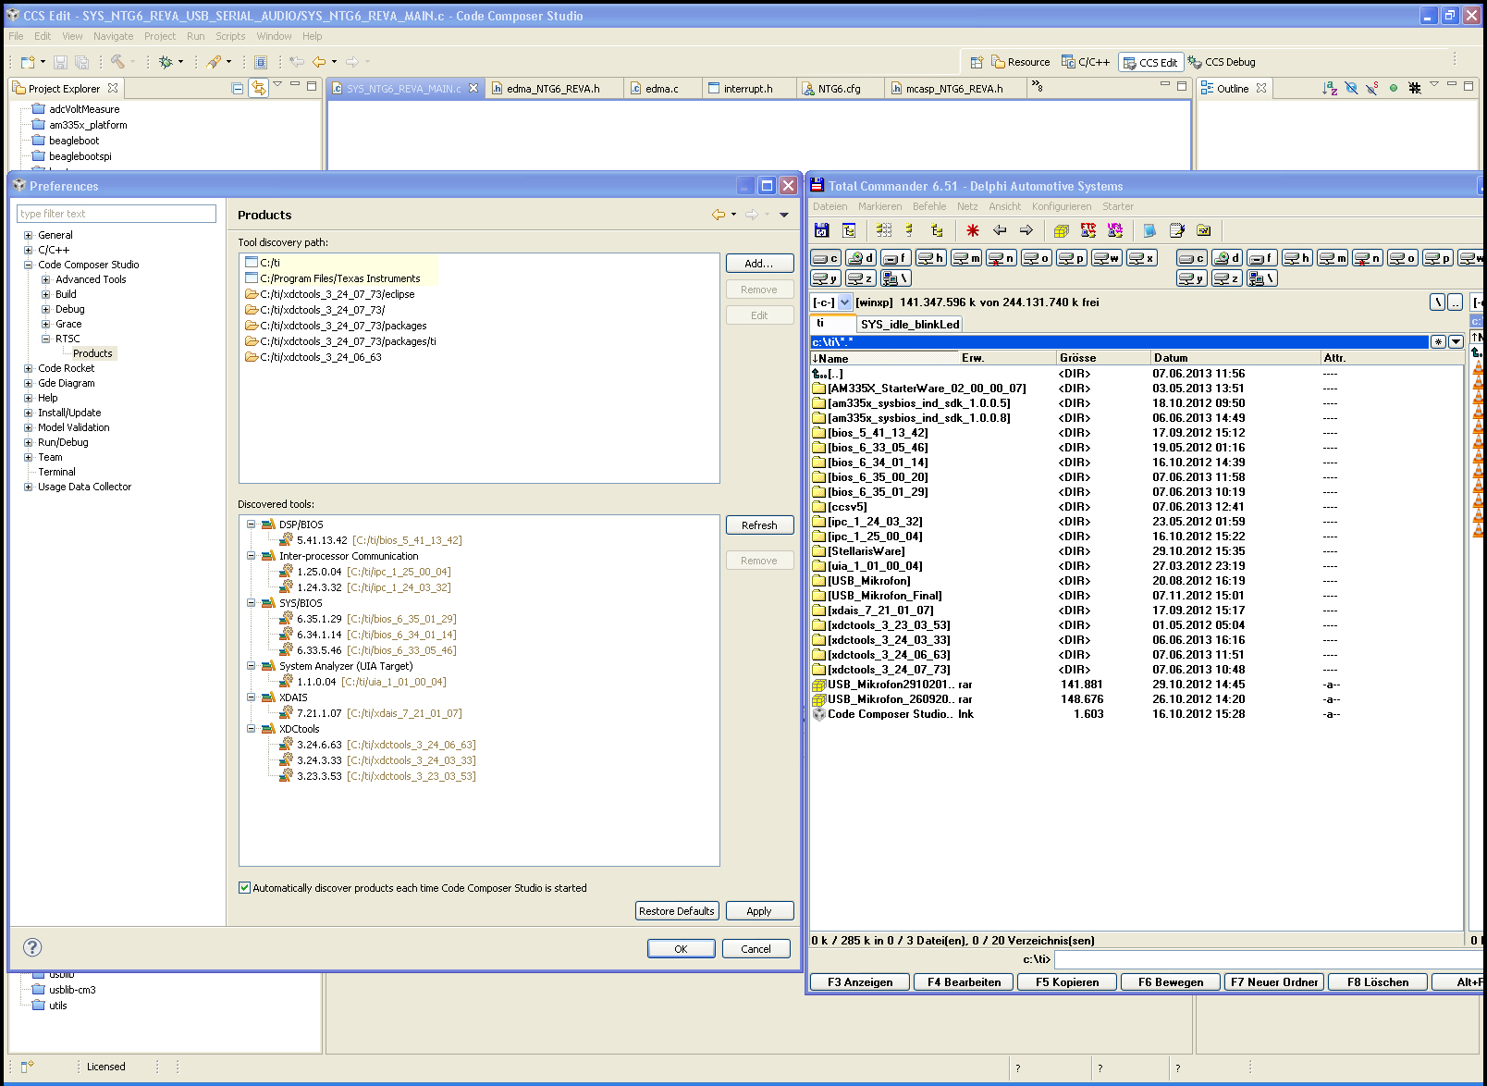The height and width of the screenshot is (1086, 1487).
Task: Switch to the edma.c editor tab
Action: tap(661, 89)
